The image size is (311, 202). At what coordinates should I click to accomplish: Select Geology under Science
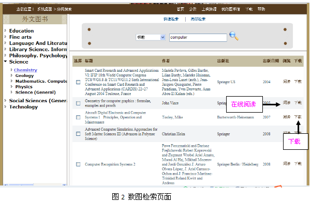(x=25, y=75)
